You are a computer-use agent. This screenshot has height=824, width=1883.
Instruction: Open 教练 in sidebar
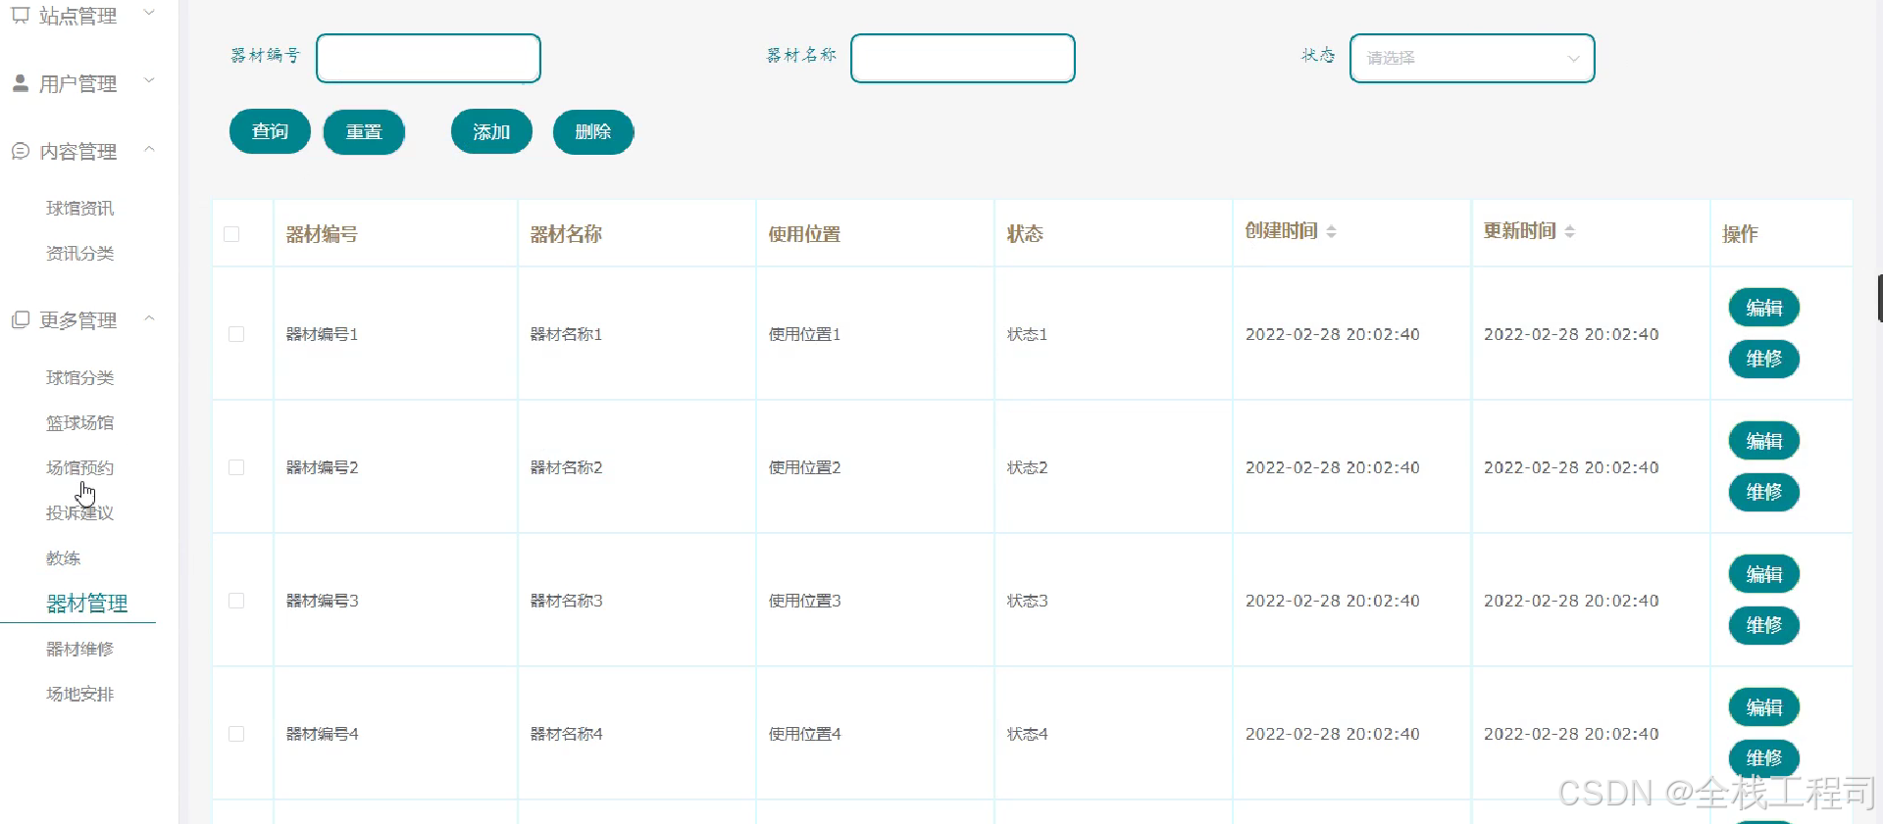pyautogui.click(x=63, y=557)
